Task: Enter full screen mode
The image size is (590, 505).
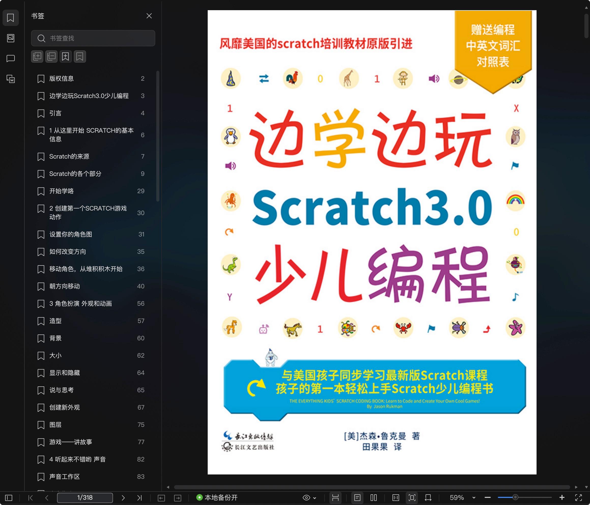Action: [578, 498]
